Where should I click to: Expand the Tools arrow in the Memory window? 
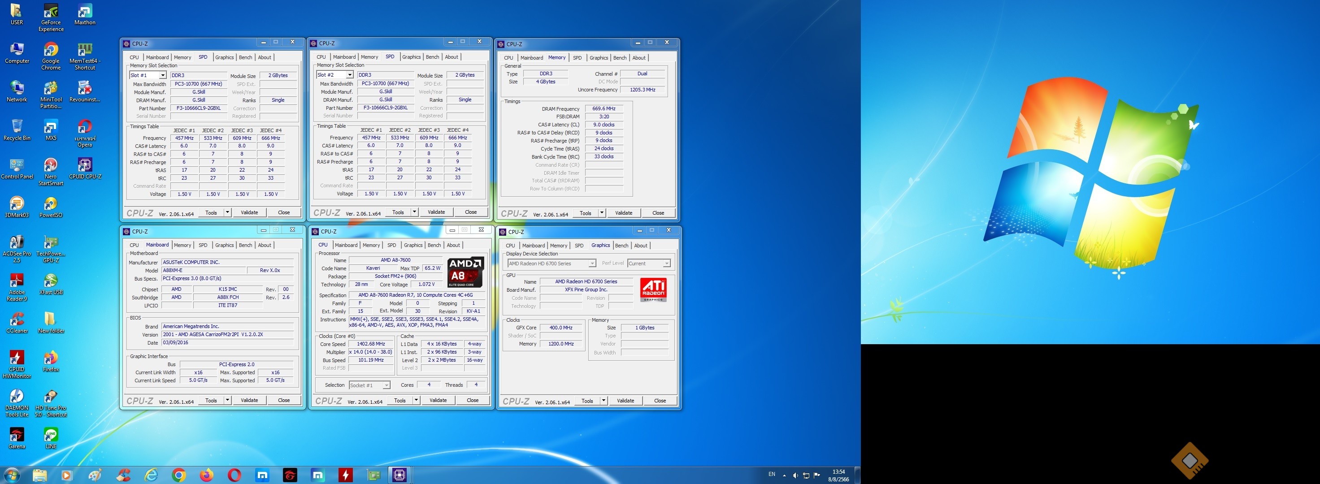pos(602,213)
